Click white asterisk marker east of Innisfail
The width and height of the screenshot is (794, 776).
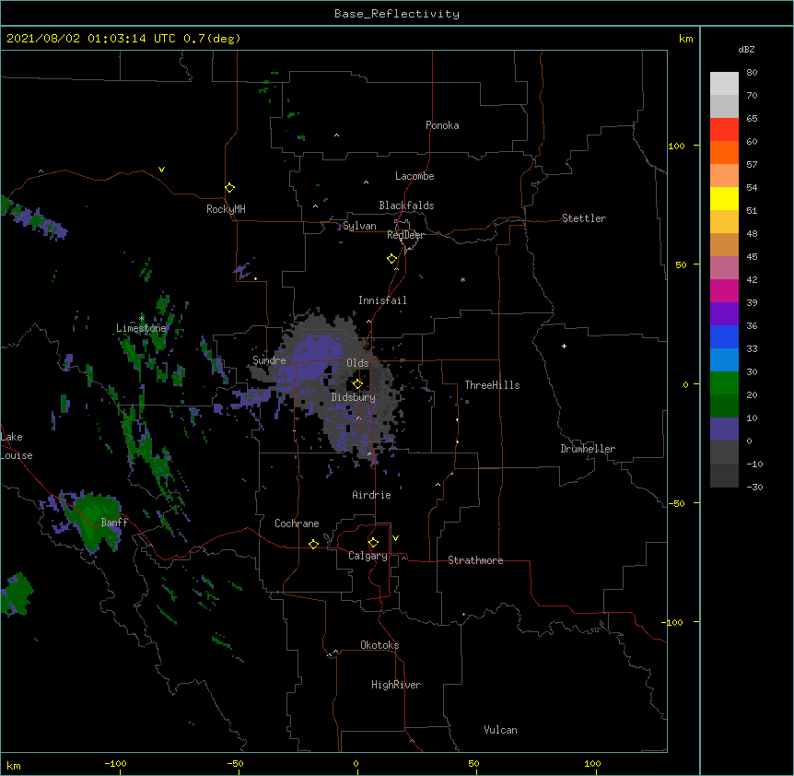coord(462,279)
